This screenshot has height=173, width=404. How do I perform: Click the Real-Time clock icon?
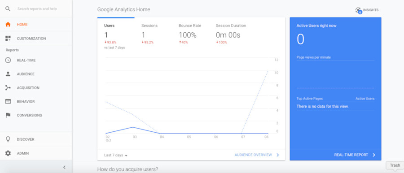coord(8,60)
